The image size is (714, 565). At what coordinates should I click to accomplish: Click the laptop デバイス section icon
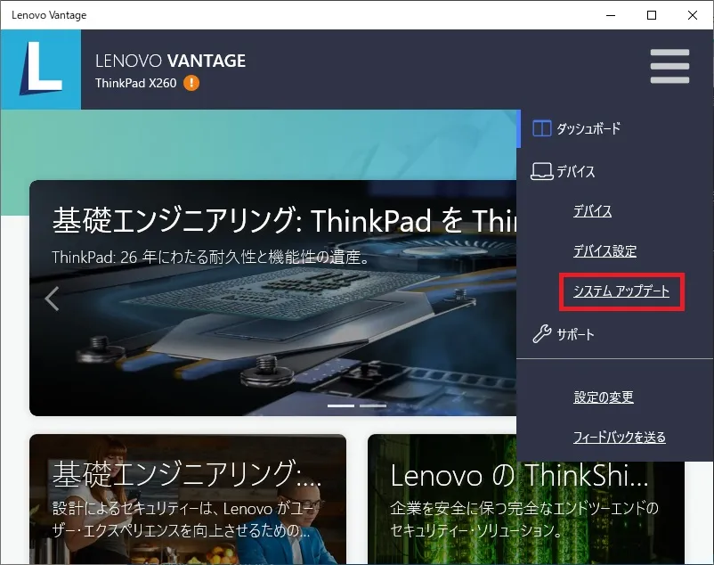click(x=542, y=171)
